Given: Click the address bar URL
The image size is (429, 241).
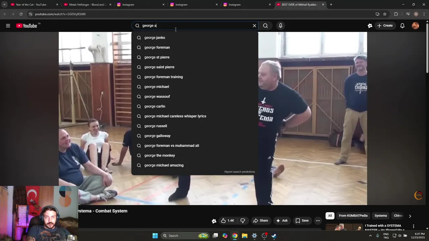Looking at the screenshot, I should (60, 14).
